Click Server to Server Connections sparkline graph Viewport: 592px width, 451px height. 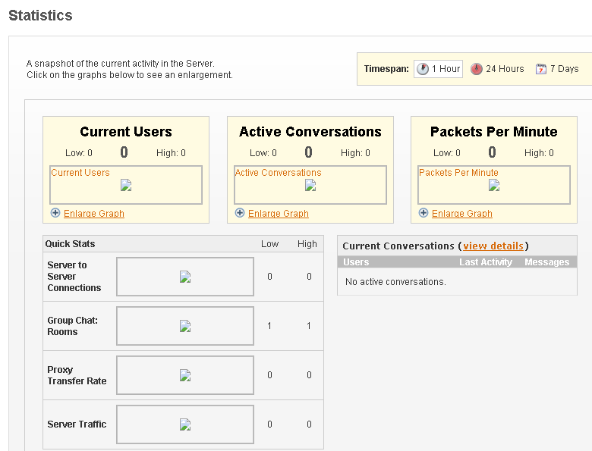point(185,277)
